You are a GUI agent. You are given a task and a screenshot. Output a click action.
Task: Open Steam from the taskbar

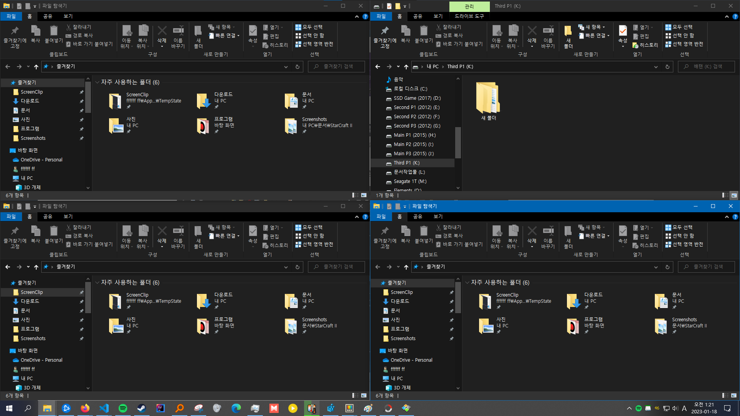(141, 408)
